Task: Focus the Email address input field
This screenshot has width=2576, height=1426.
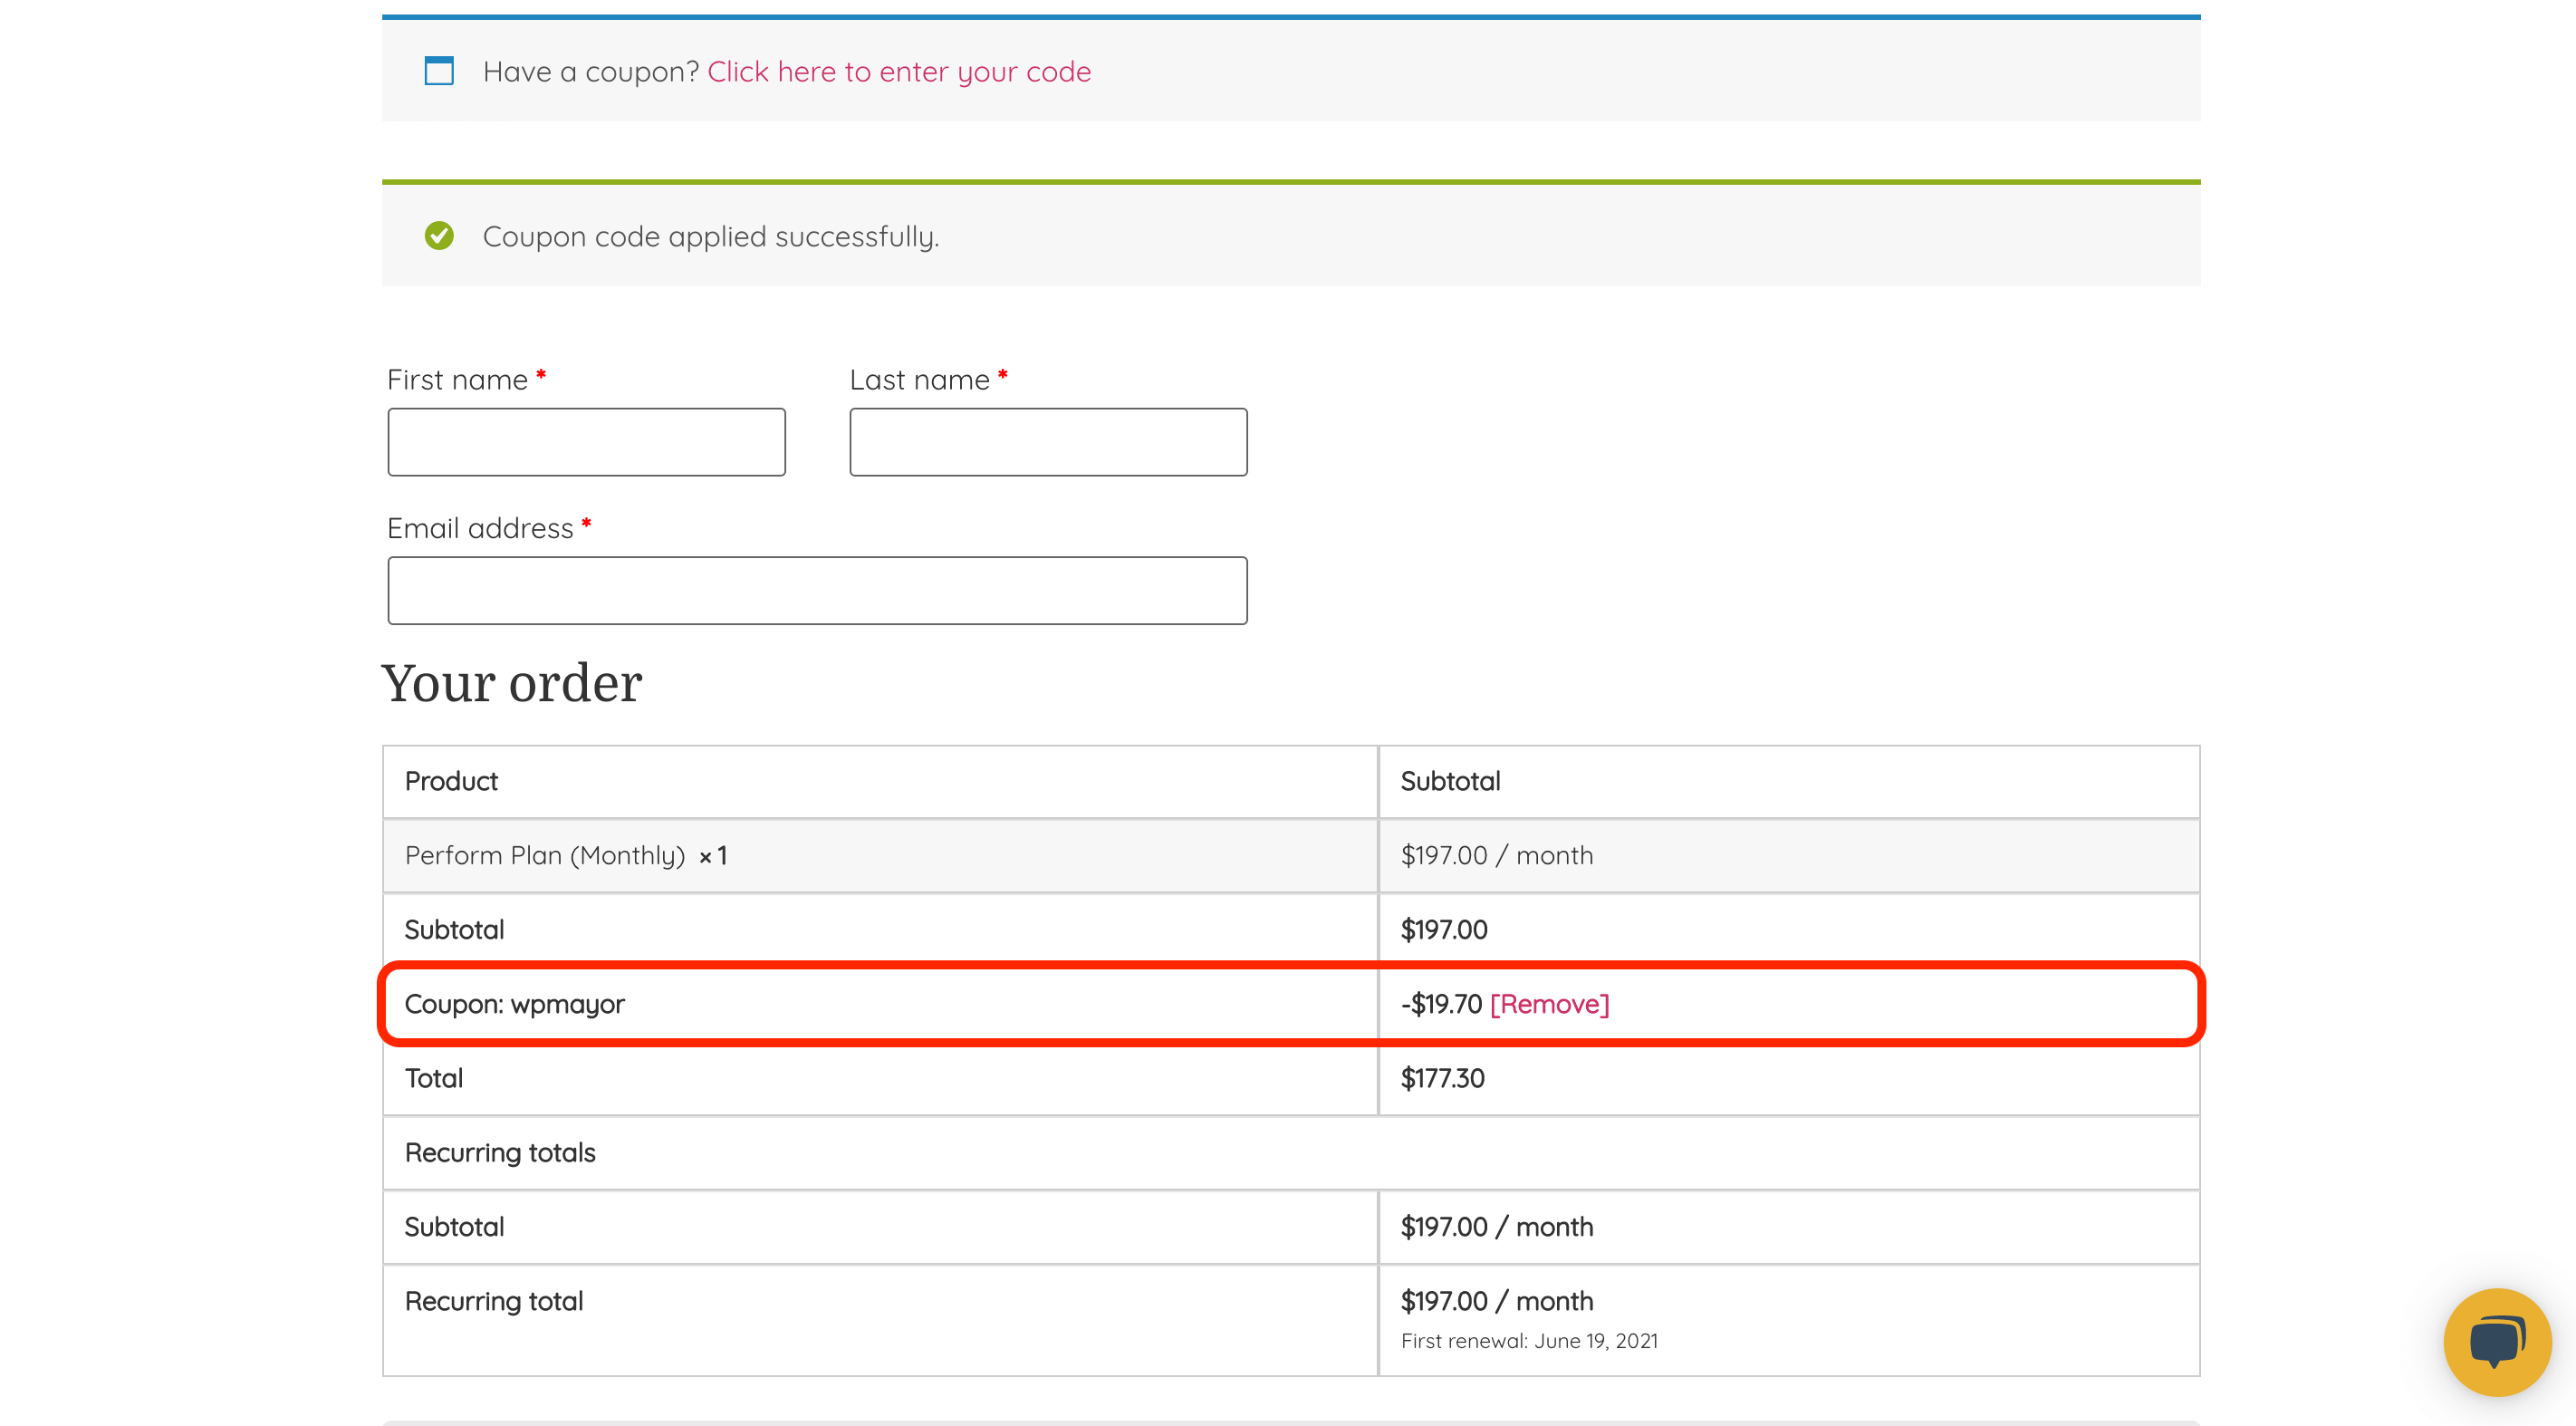Action: 816,591
